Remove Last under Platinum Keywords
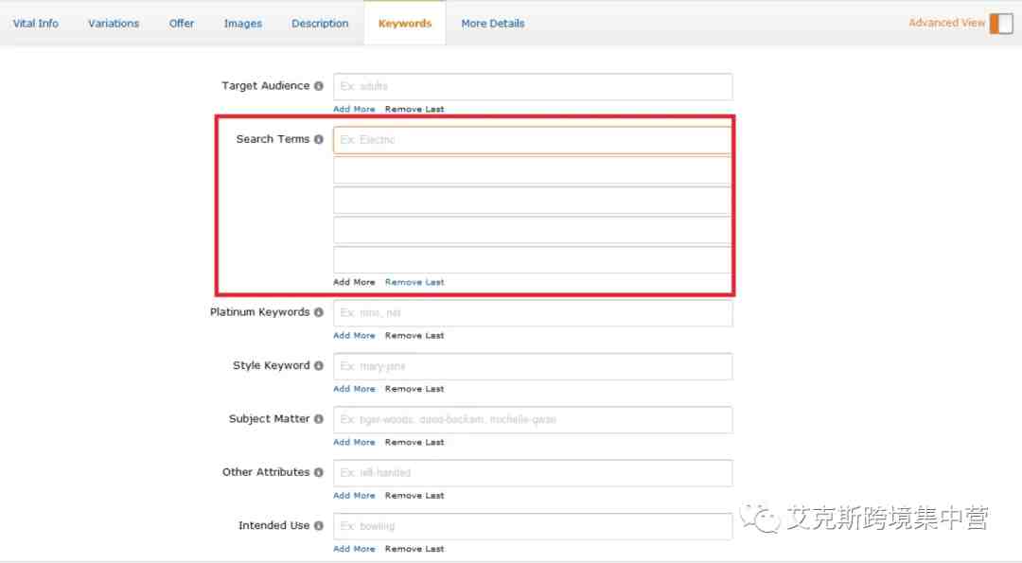 [x=414, y=336]
